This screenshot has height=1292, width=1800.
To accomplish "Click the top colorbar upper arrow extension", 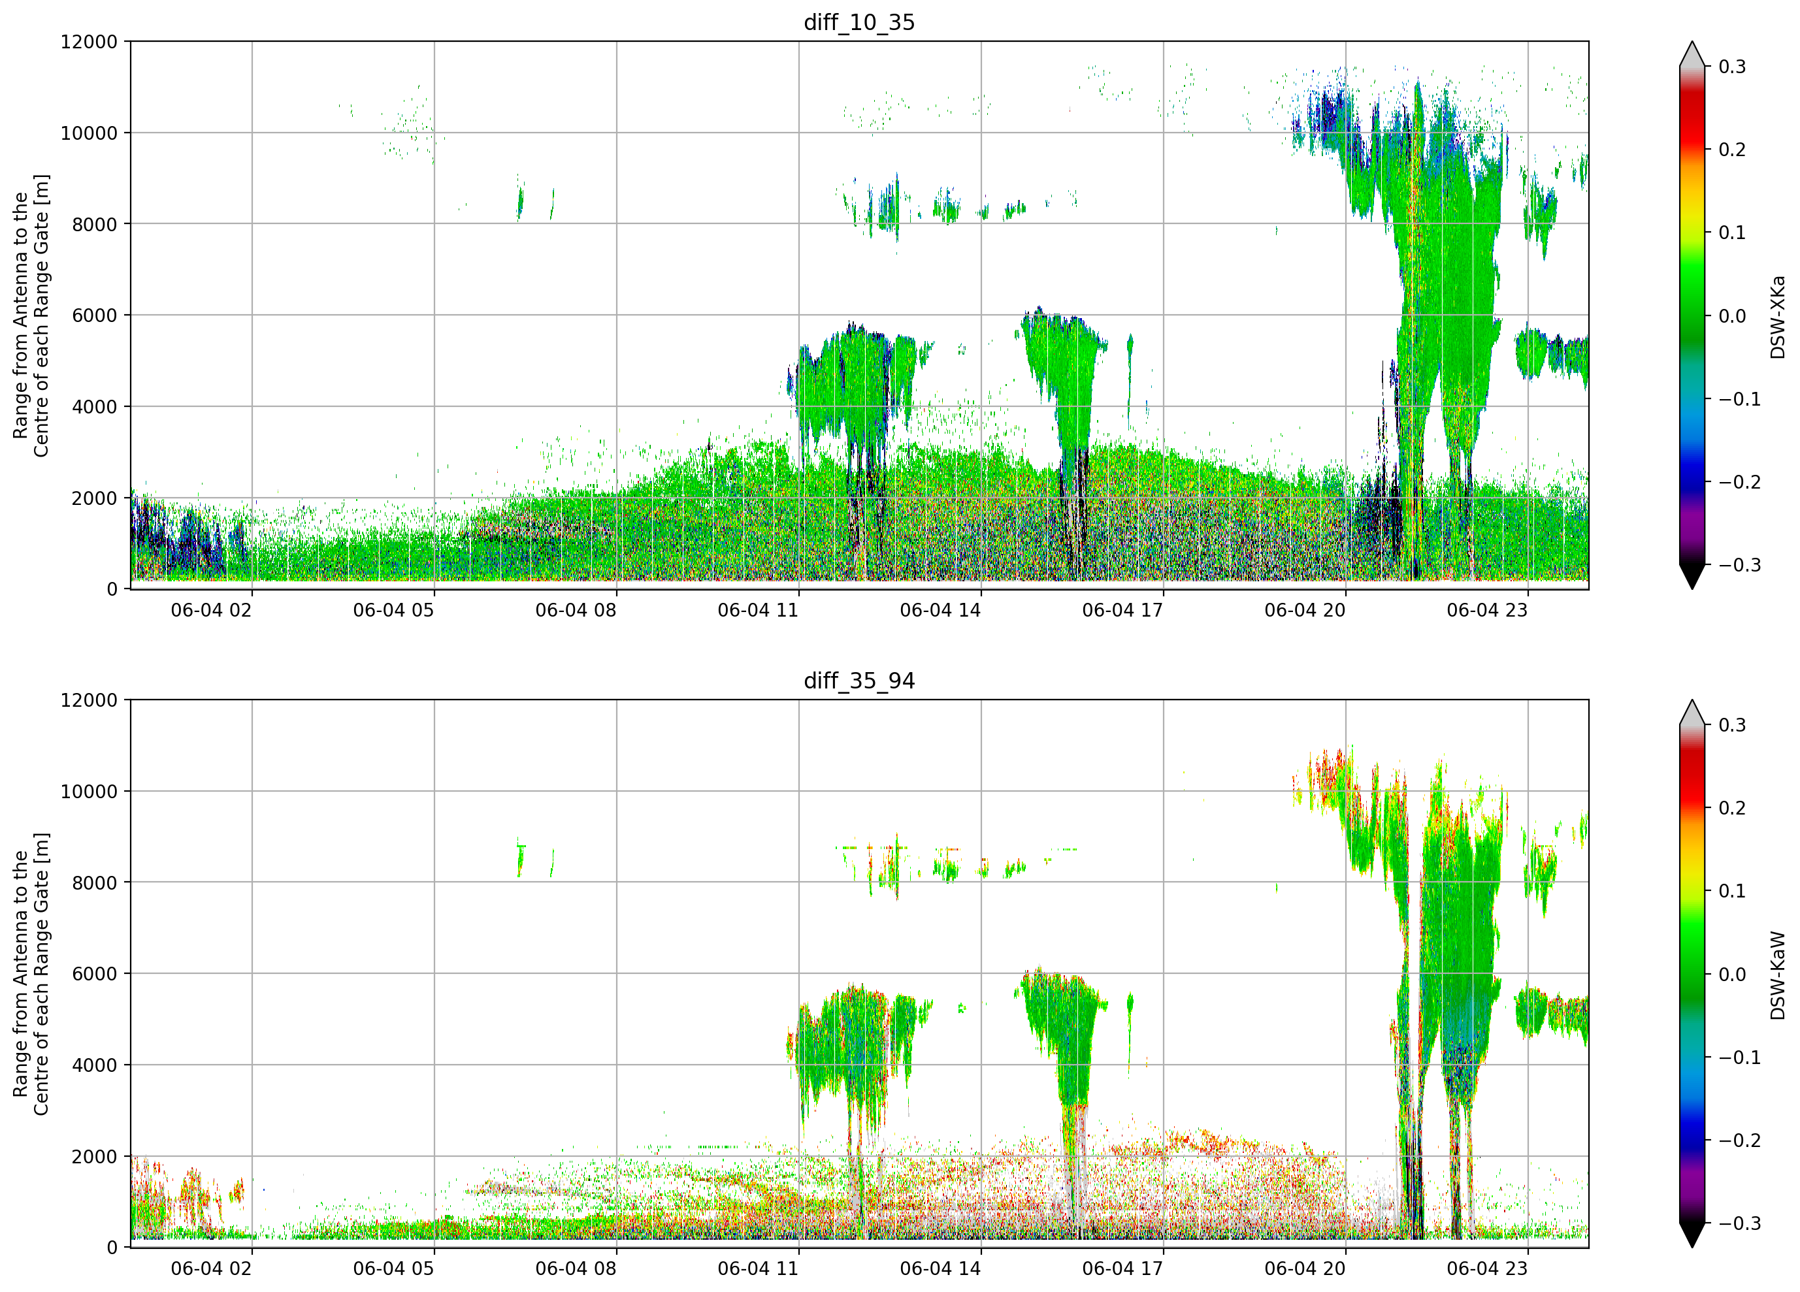I will click(1692, 54).
